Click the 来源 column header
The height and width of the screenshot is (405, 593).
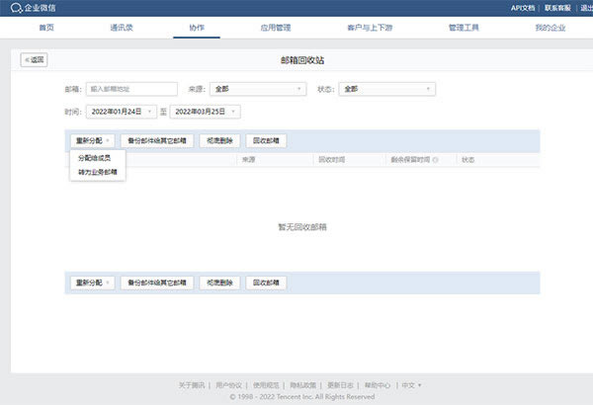248,160
